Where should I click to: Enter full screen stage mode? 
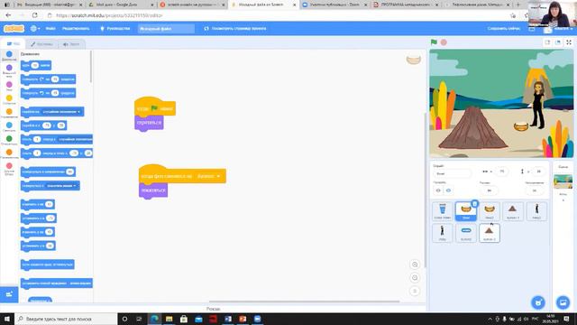click(x=569, y=42)
